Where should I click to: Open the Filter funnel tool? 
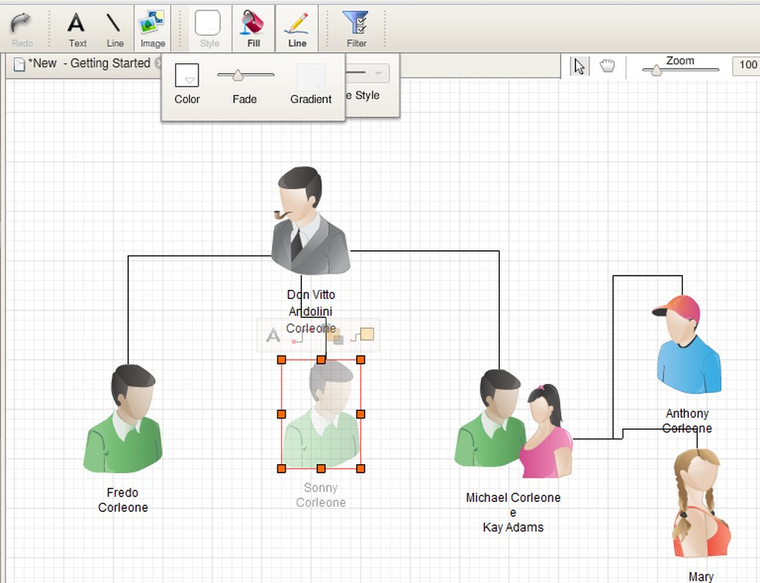click(356, 29)
